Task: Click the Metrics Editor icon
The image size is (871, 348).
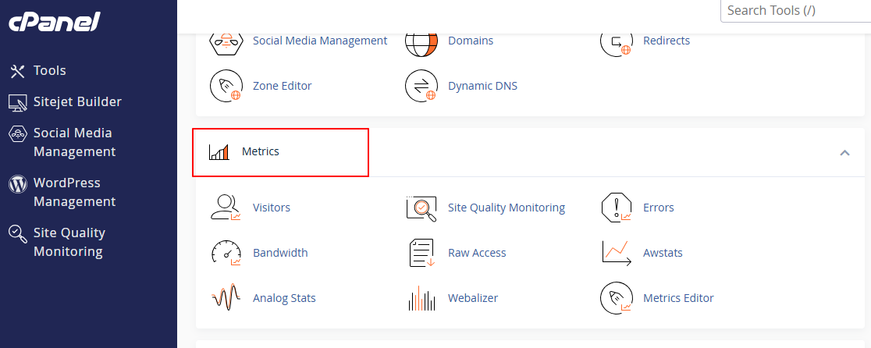Action: click(x=617, y=298)
